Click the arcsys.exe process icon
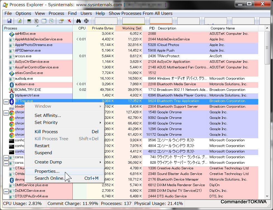Screen dimensions: 273x210 pos(12,57)
